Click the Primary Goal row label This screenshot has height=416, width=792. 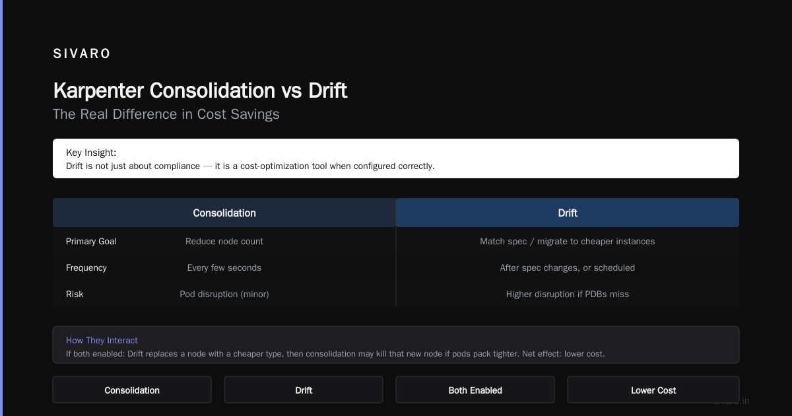click(x=91, y=241)
